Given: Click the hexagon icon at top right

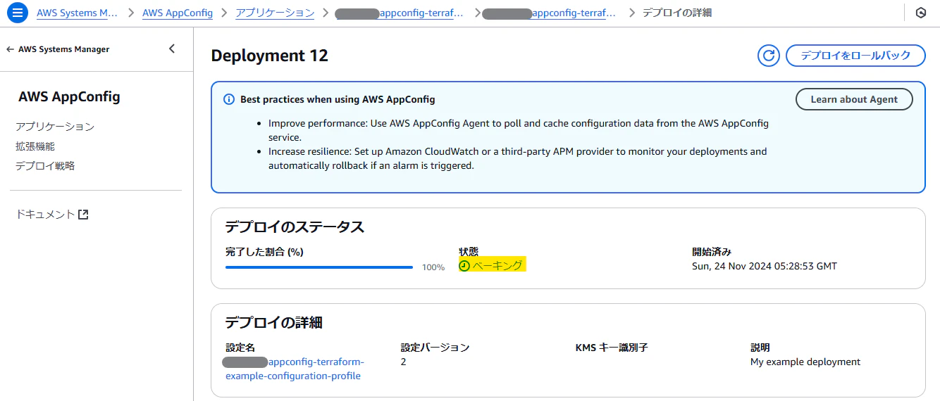Looking at the screenshot, I should point(920,13).
